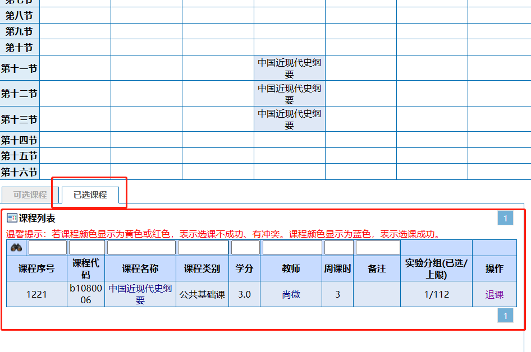This screenshot has width=531, height=352.
Task: Click the 3.0 credit cell
Action: (x=245, y=294)
